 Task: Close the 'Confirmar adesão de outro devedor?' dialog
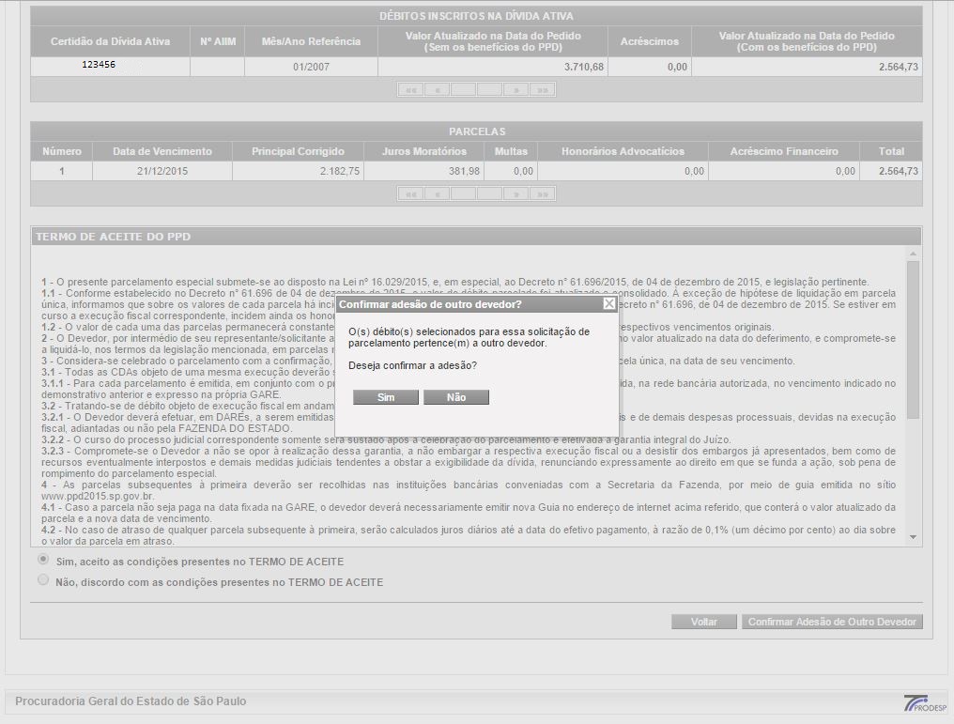tap(608, 304)
